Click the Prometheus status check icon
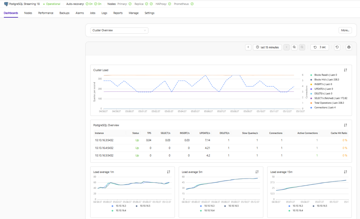This screenshot has height=219, width=360. pyautogui.click(x=192, y=4)
